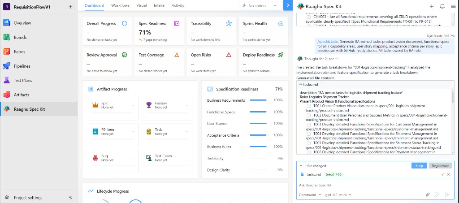Select Raaghu Spec Kit sidebar item
The width and height of the screenshot is (459, 203).
tap(39, 109)
